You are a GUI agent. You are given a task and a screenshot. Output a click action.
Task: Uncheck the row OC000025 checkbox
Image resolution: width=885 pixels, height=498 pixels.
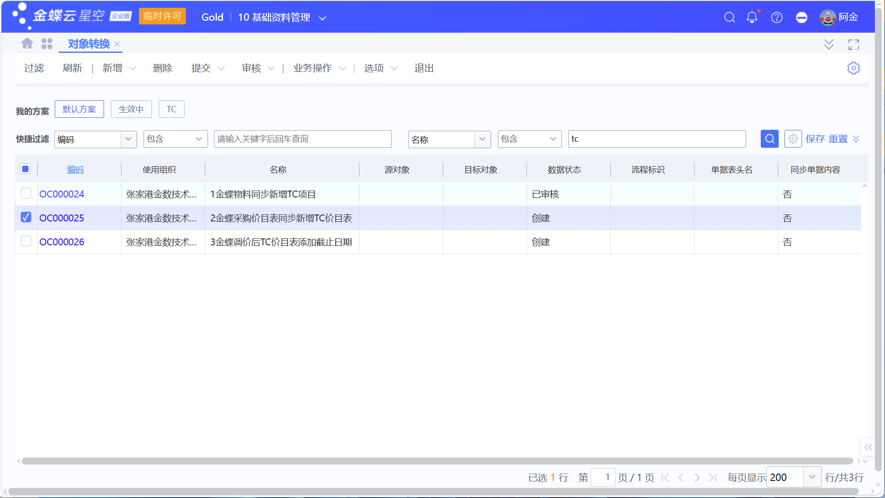pos(26,217)
